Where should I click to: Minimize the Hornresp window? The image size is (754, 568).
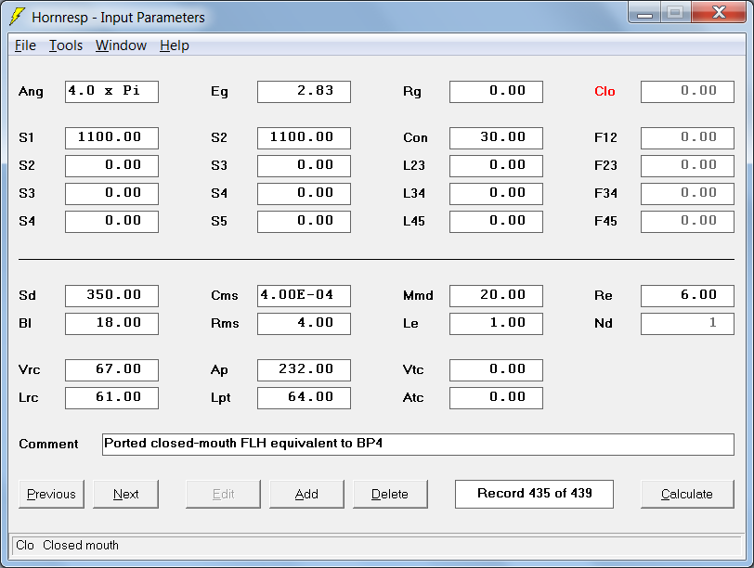(644, 13)
